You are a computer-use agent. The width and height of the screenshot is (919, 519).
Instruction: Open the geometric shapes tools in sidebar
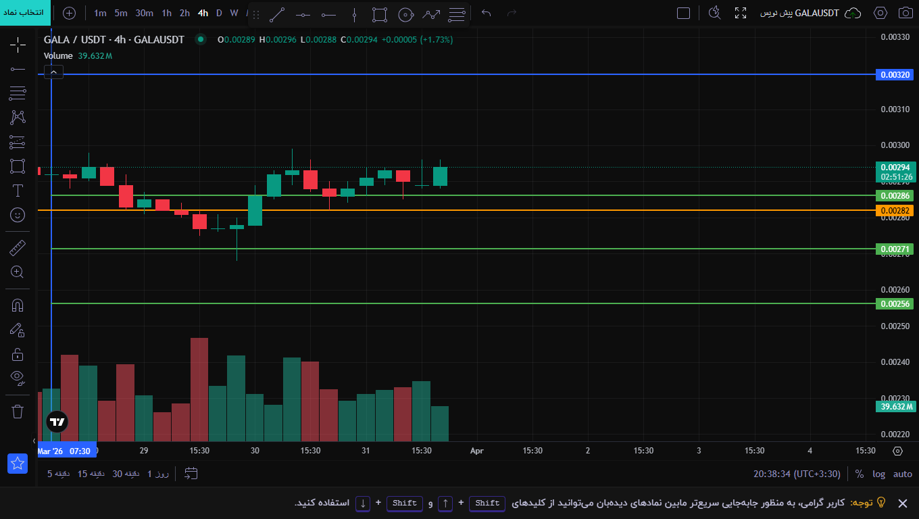coord(18,166)
